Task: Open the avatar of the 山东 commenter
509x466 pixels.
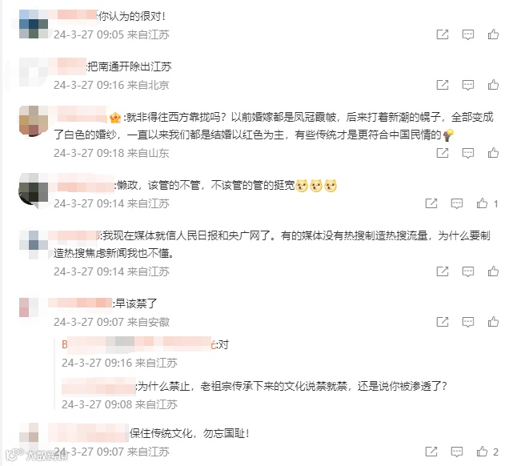Action: [34, 120]
